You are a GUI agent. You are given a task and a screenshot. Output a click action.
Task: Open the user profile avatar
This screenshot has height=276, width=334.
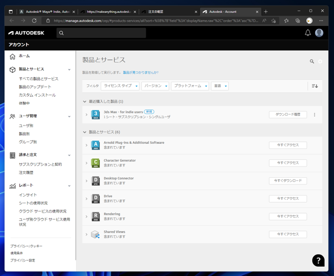319,33
